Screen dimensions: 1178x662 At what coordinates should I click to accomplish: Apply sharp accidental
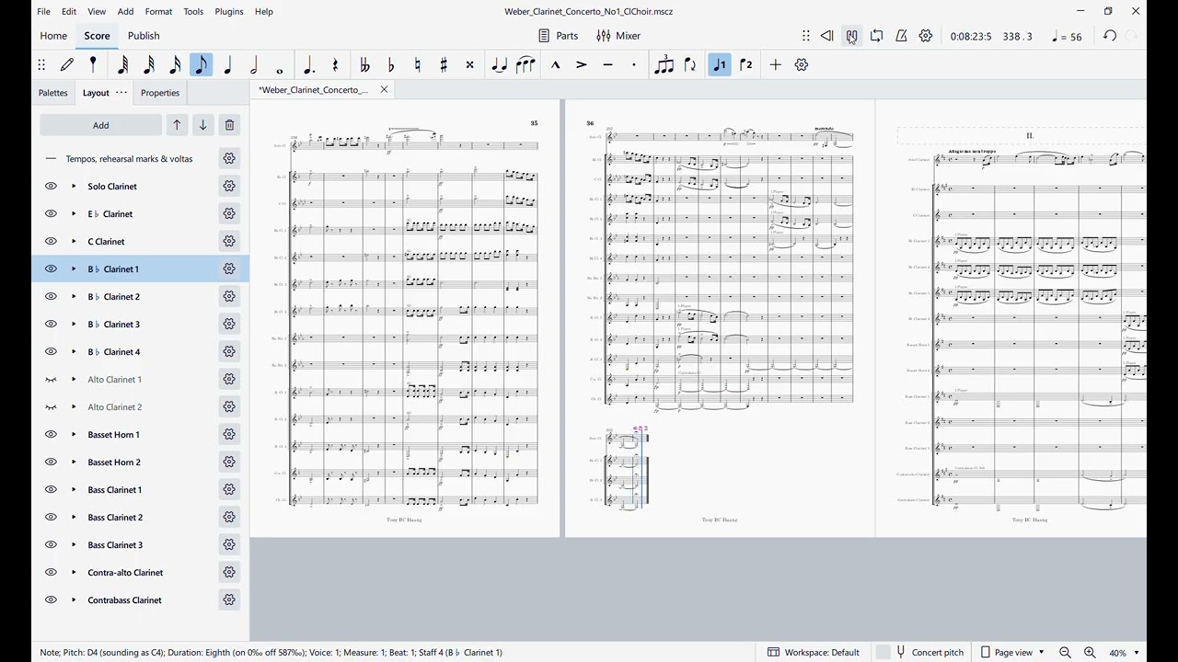[444, 64]
